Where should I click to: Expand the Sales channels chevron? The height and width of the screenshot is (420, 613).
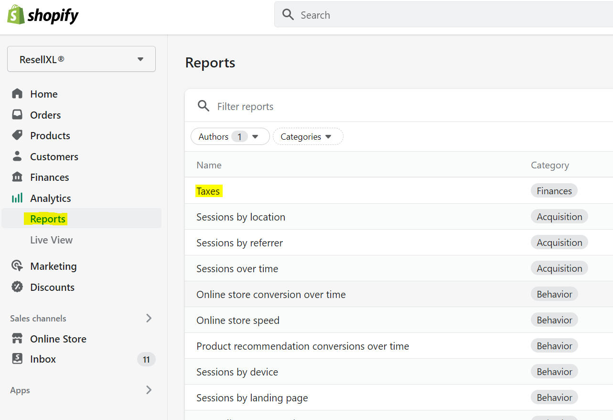click(x=149, y=318)
